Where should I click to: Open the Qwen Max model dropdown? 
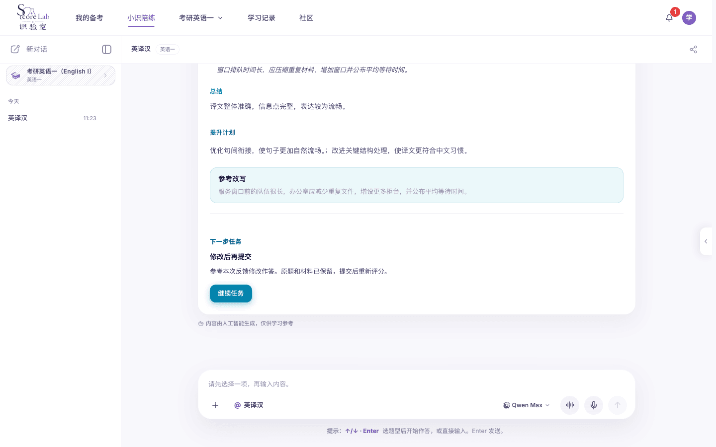click(527, 405)
